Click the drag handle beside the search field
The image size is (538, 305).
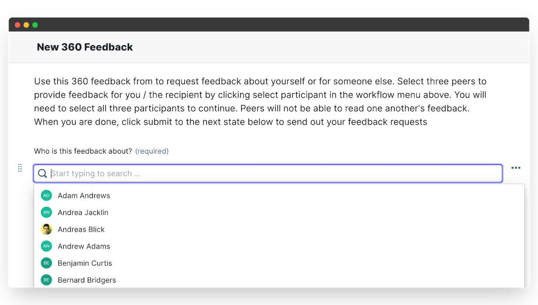click(x=20, y=168)
